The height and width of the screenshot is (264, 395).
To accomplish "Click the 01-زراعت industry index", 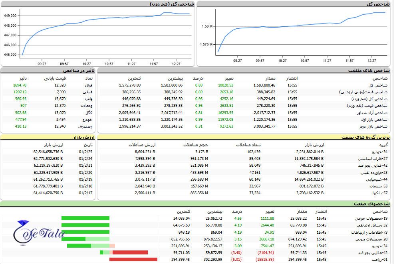I will 379,259.
